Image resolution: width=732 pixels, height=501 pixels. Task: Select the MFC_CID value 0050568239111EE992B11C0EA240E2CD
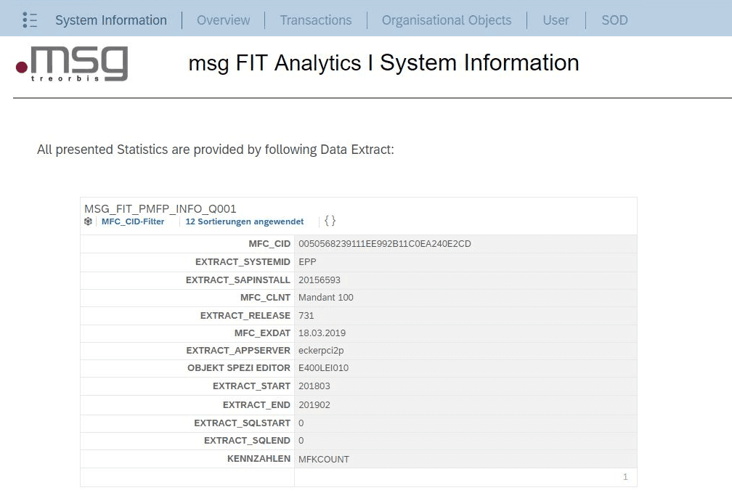coord(385,244)
